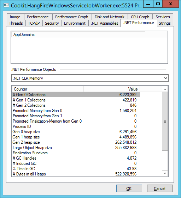Go to the Security tab
Screen dimensions: 181x198
point(52,23)
